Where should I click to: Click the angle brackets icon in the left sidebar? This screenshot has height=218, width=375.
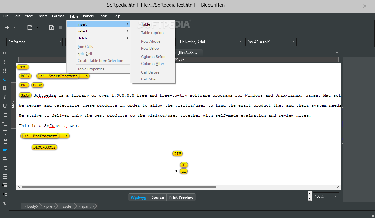click(4, 53)
